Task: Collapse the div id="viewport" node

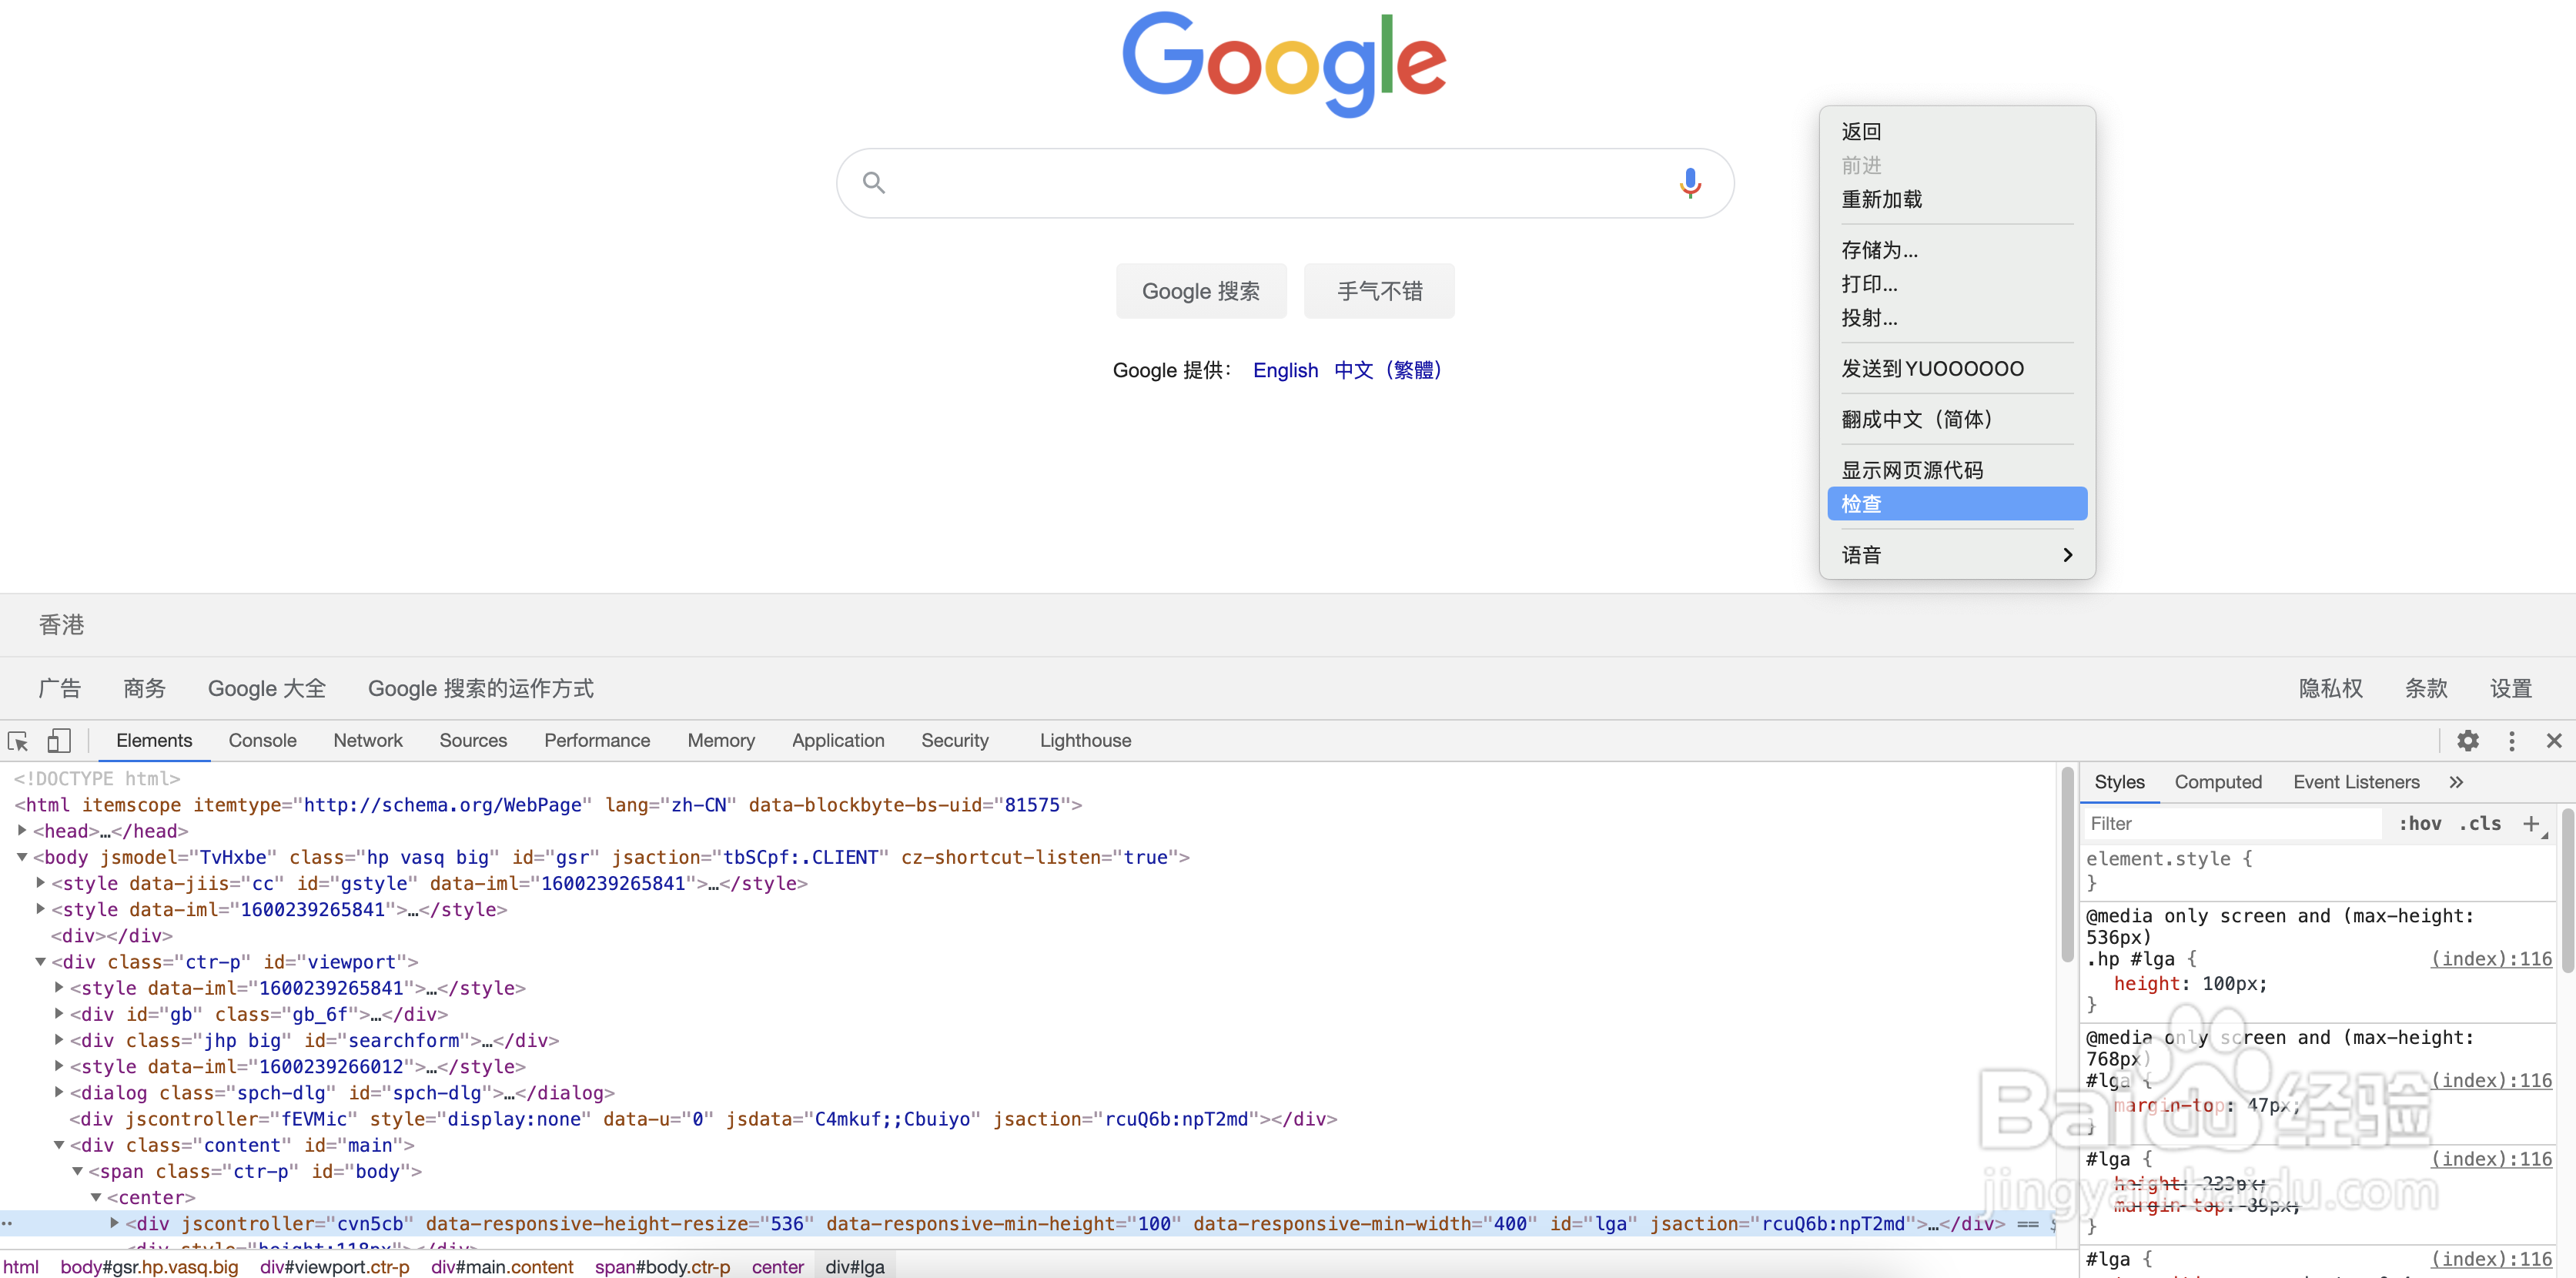Action: click(x=40, y=962)
